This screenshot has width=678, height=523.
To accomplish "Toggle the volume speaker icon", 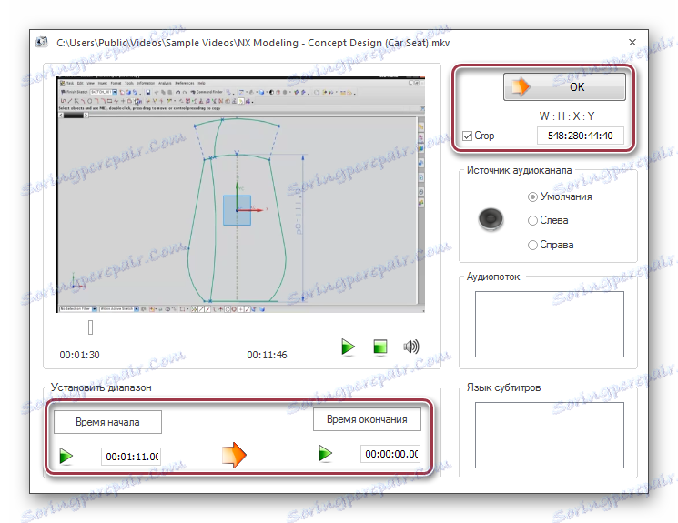I will [411, 347].
